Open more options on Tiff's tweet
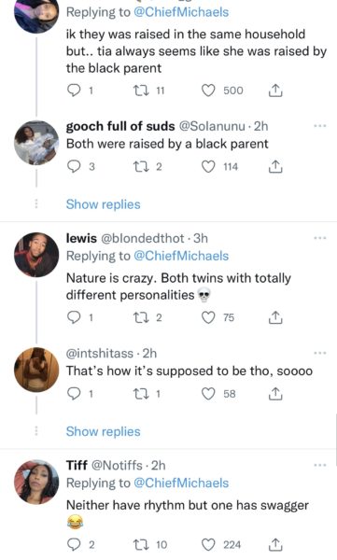Screen dimensions: 337x560 (320, 465)
